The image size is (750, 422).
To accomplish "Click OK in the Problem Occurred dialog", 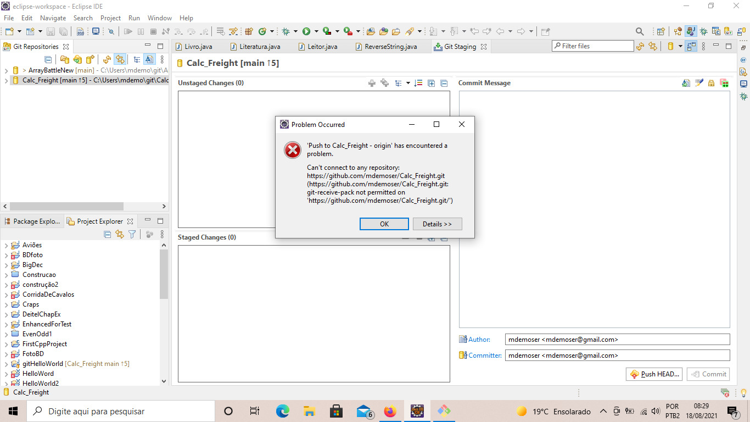I will point(384,224).
